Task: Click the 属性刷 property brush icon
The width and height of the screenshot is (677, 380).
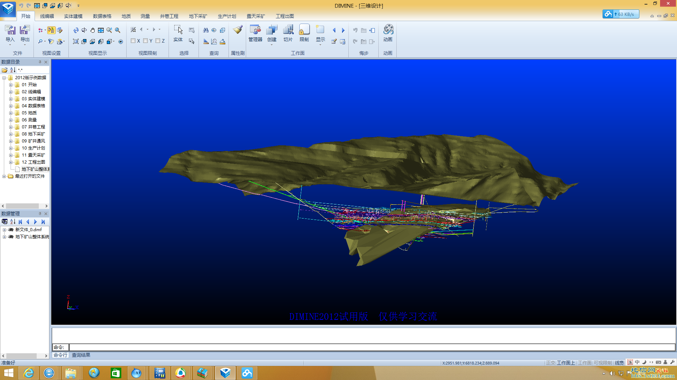Action: tap(238, 30)
